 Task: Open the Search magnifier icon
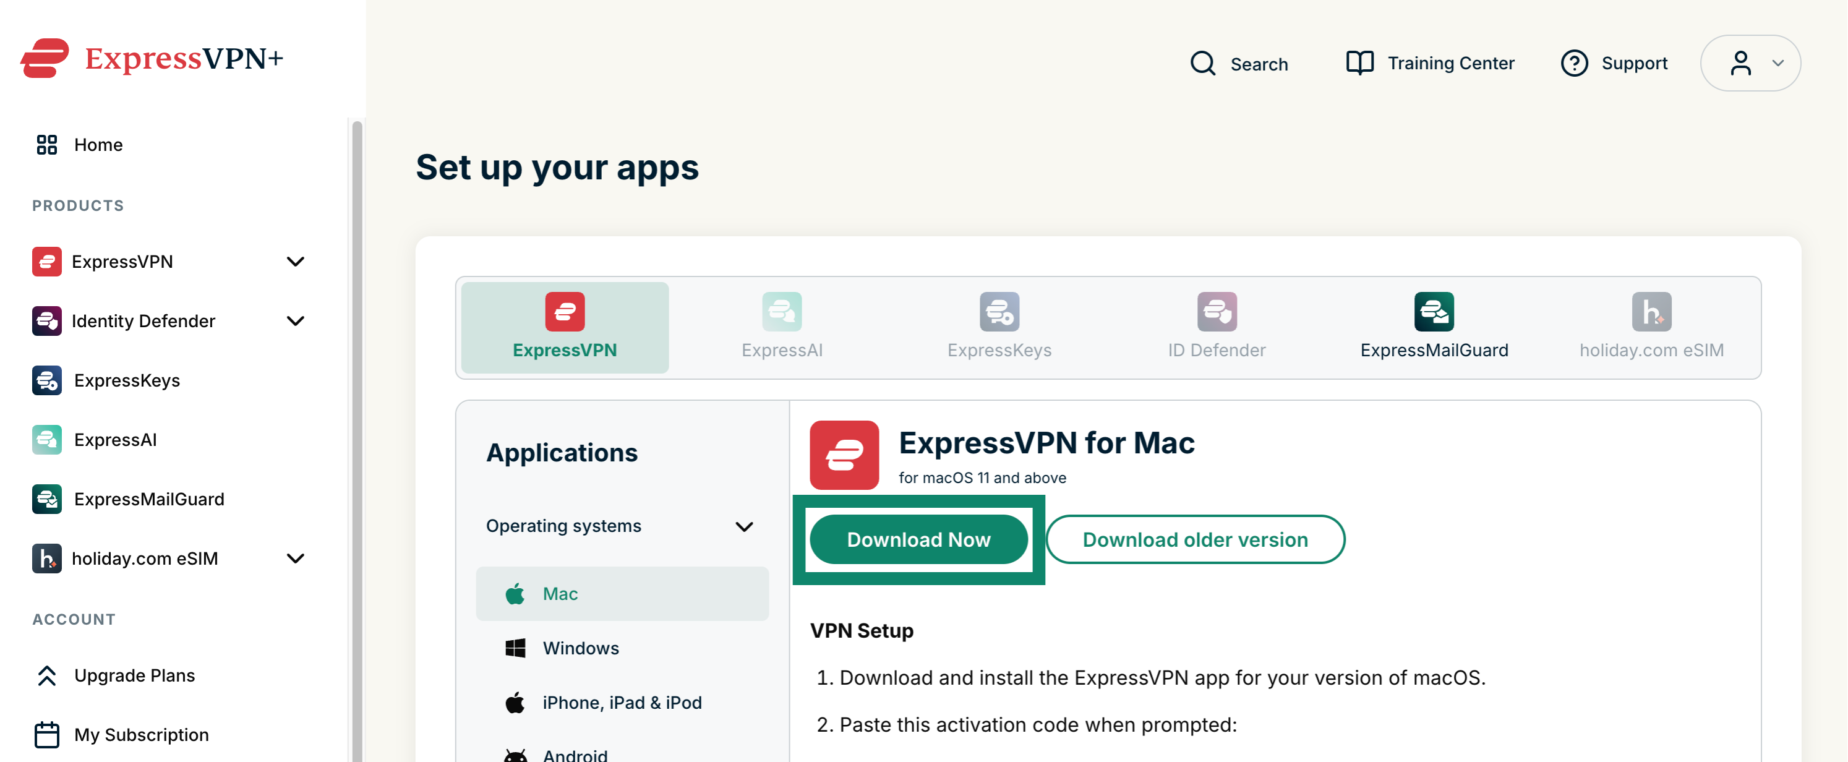[x=1202, y=63]
